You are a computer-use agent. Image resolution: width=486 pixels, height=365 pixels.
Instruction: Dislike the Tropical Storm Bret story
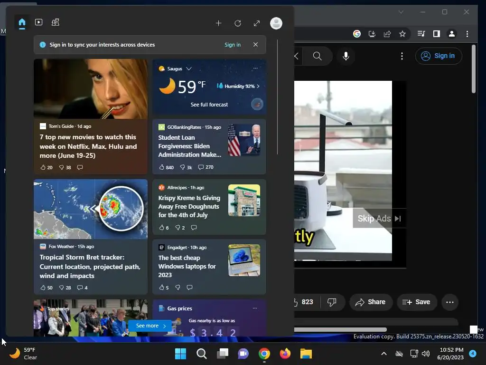[x=65, y=288]
